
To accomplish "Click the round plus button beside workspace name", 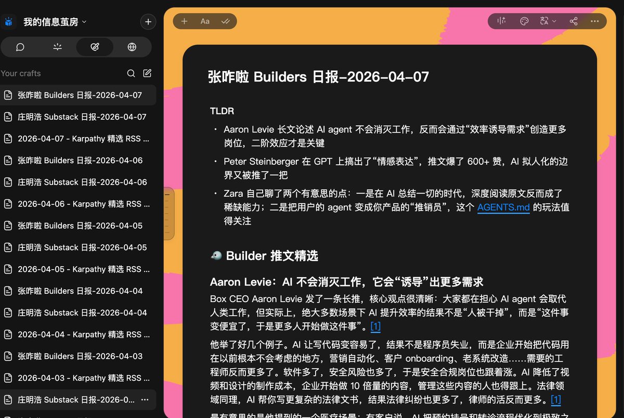I will pos(148,22).
